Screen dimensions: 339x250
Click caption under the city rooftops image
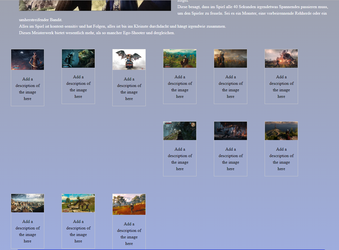[27, 231]
